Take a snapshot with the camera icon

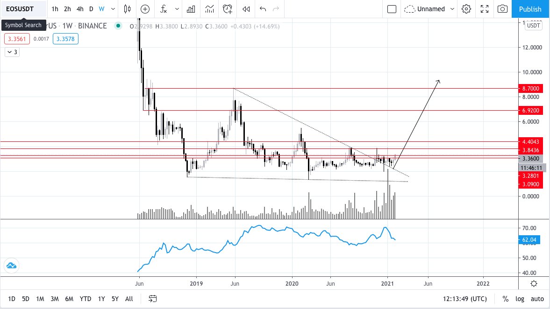point(503,9)
